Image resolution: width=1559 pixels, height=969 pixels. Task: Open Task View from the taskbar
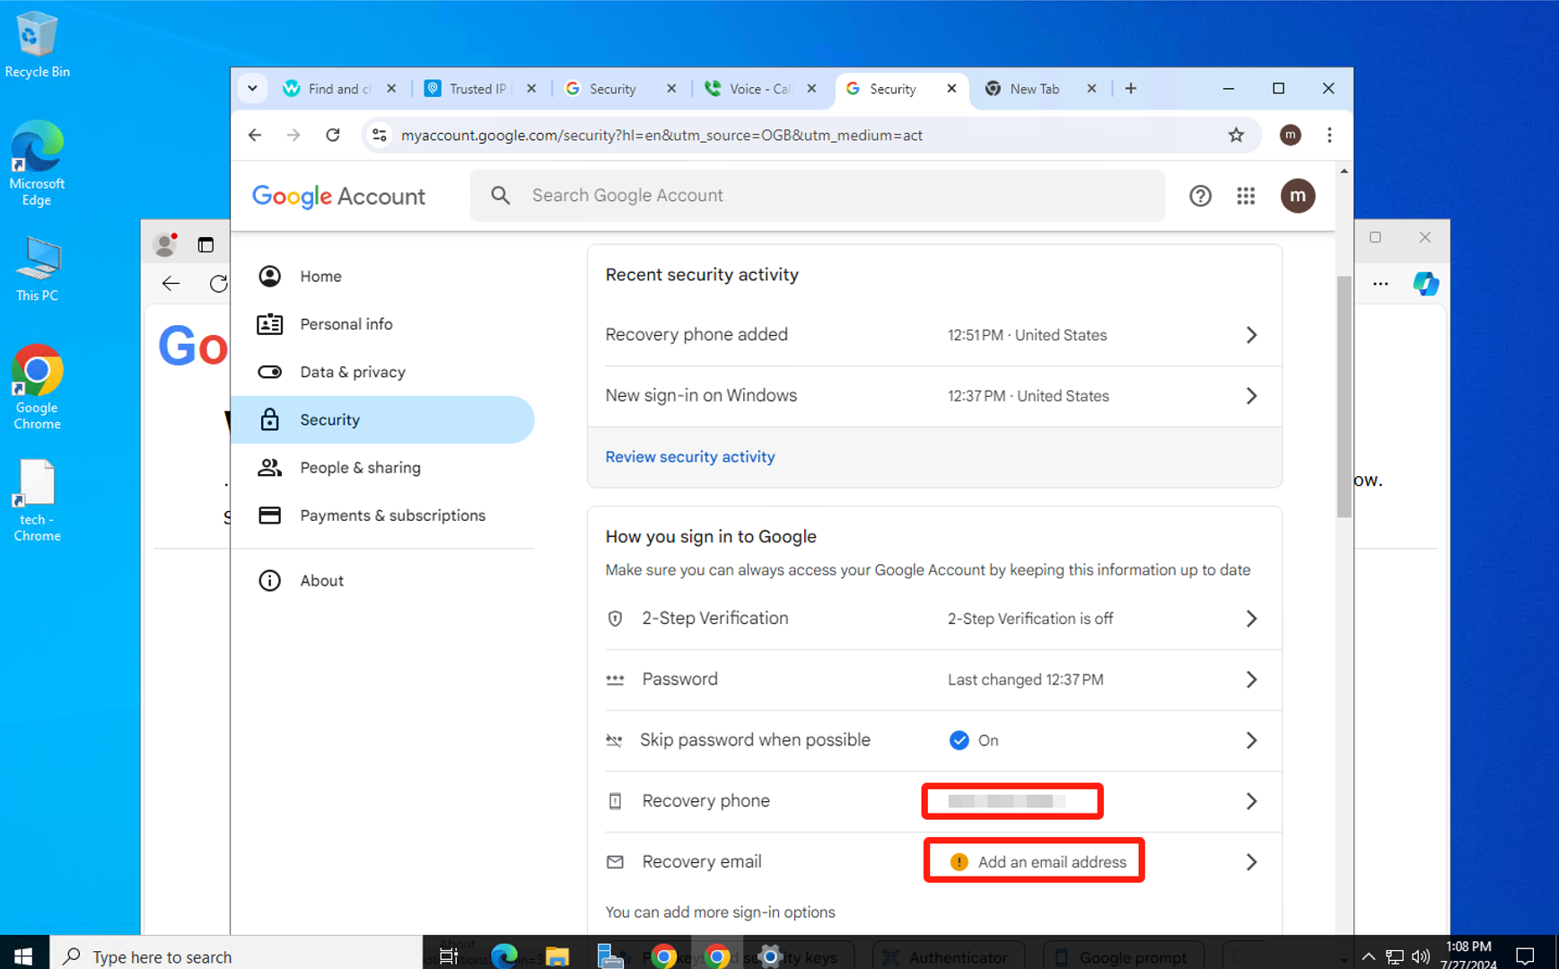(448, 956)
